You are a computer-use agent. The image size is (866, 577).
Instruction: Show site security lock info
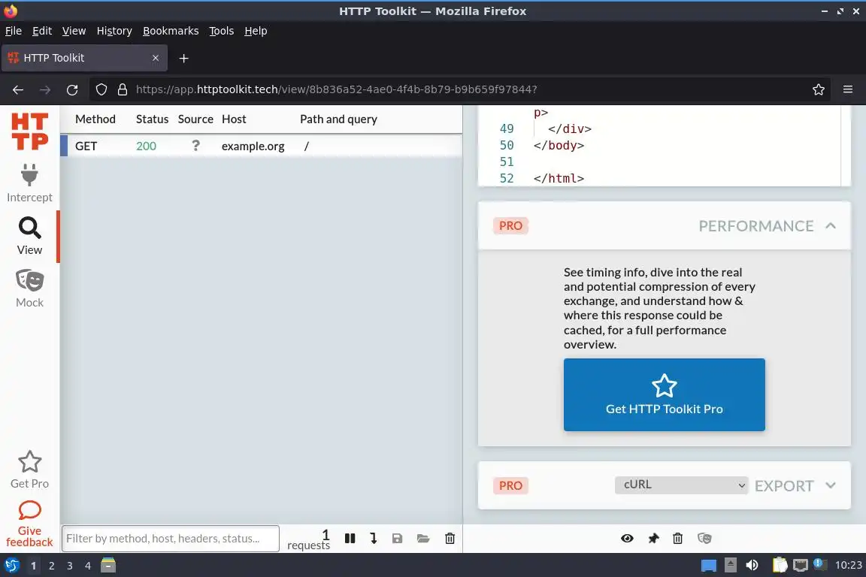click(122, 89)
